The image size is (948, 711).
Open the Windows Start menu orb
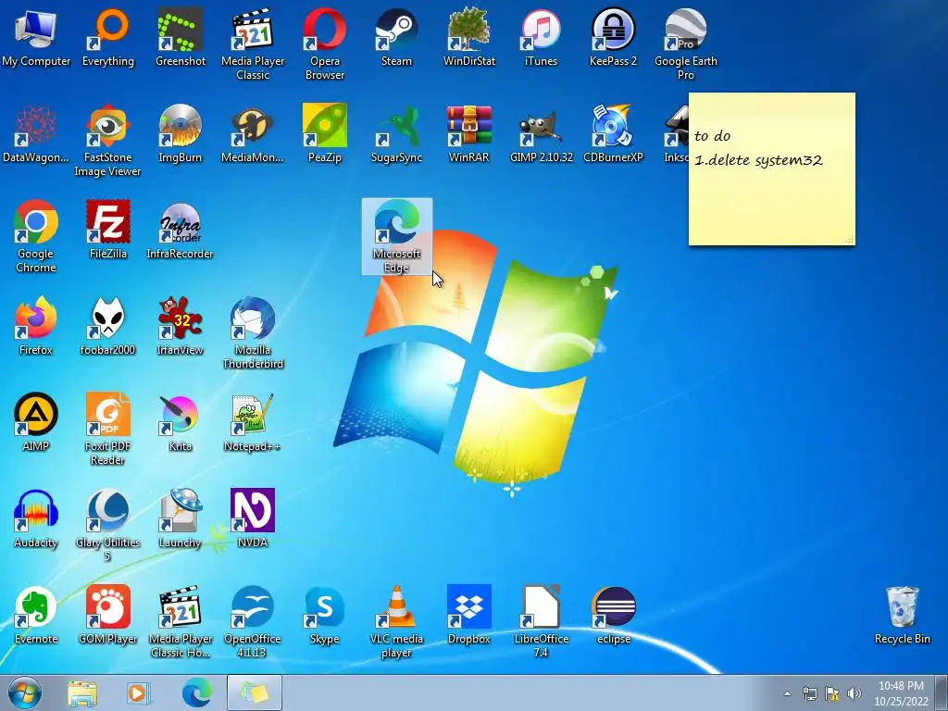pos(25,692)
